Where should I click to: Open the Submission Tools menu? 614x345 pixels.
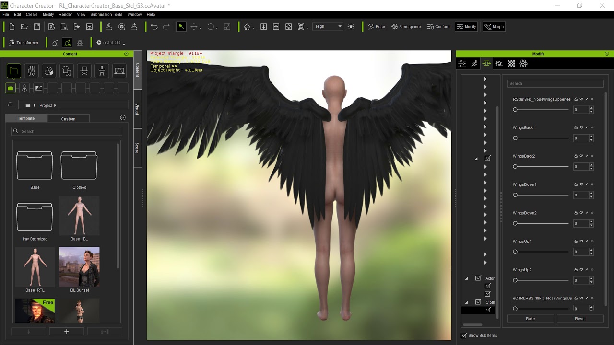coord(106,15)
